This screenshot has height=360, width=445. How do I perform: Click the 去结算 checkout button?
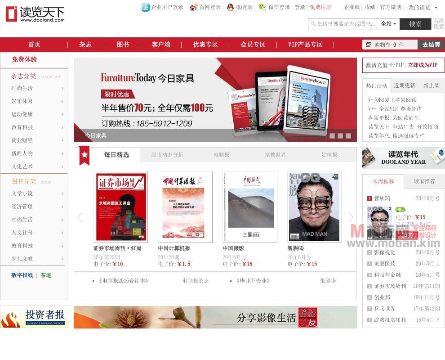tap(431, 45)
